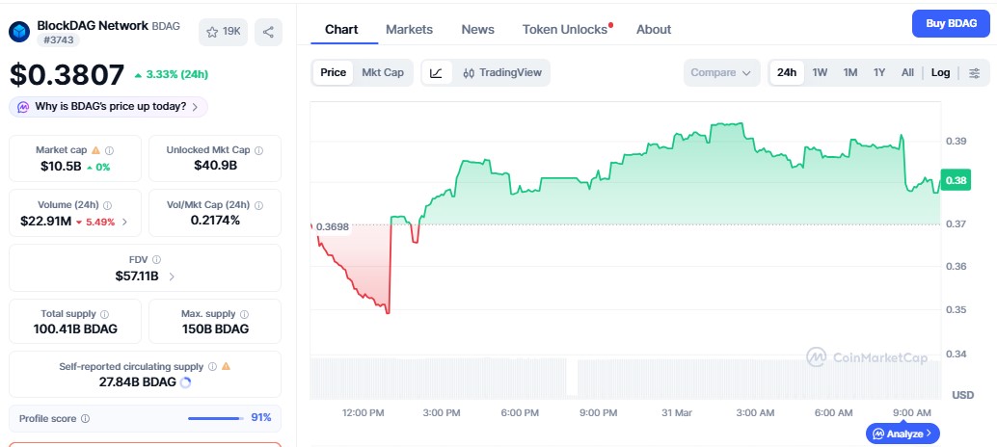Click the 91% profile score value
Screen dimensions: 997x447
click(x=261, y=418)
